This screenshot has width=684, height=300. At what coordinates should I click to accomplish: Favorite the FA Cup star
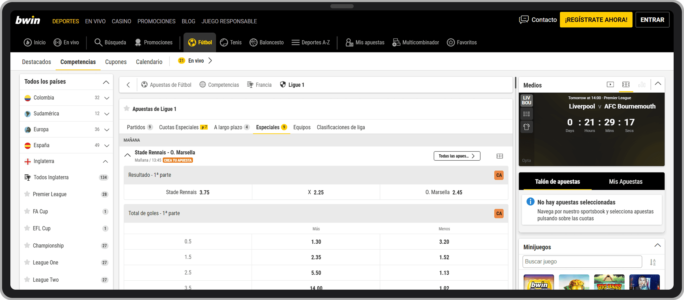pyautogui.click(x=27, y=211)
